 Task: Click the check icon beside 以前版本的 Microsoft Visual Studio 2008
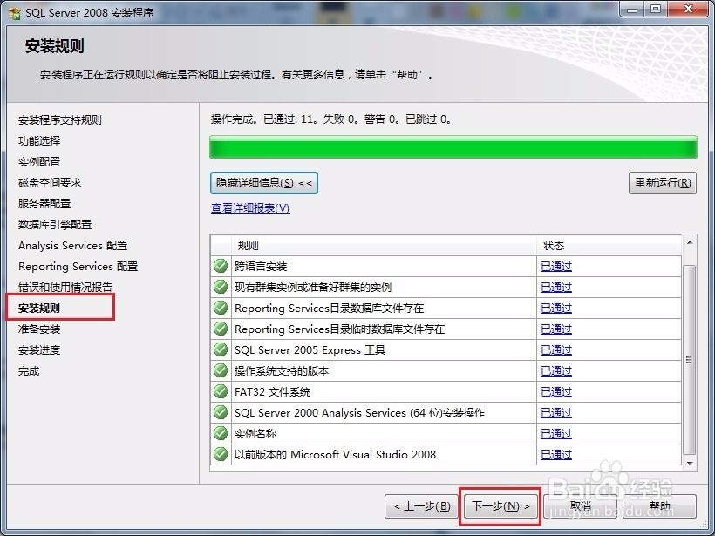[x=220, y=454]
